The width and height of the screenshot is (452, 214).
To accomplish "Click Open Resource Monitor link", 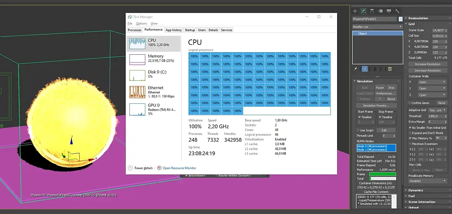I will coord(179,168).
